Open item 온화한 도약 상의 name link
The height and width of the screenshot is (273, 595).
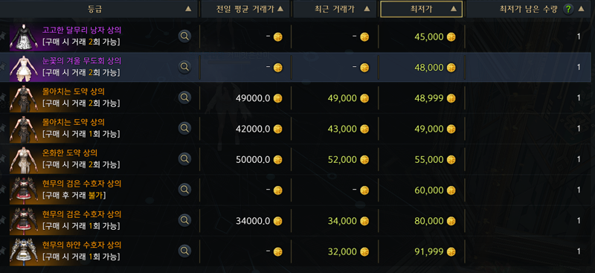70,152
